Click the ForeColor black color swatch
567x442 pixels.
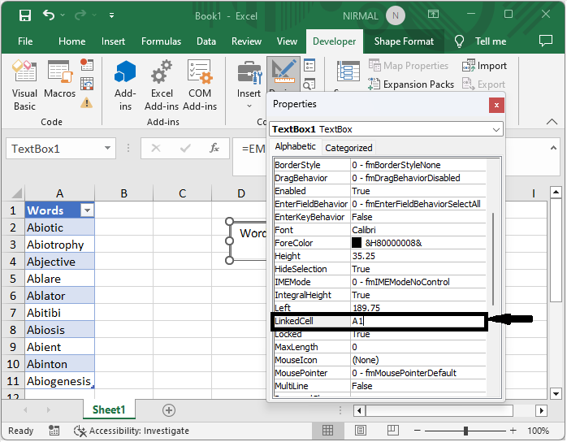point(357,243)
